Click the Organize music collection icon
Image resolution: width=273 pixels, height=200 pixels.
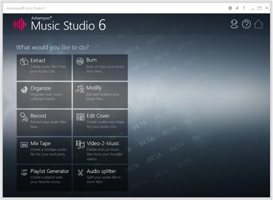click(24, 89)
